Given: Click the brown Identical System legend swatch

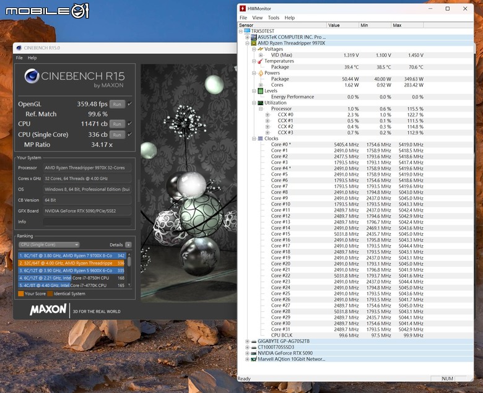Looking at the screenshot, I should pyautogui.click(x=50, y=293).
